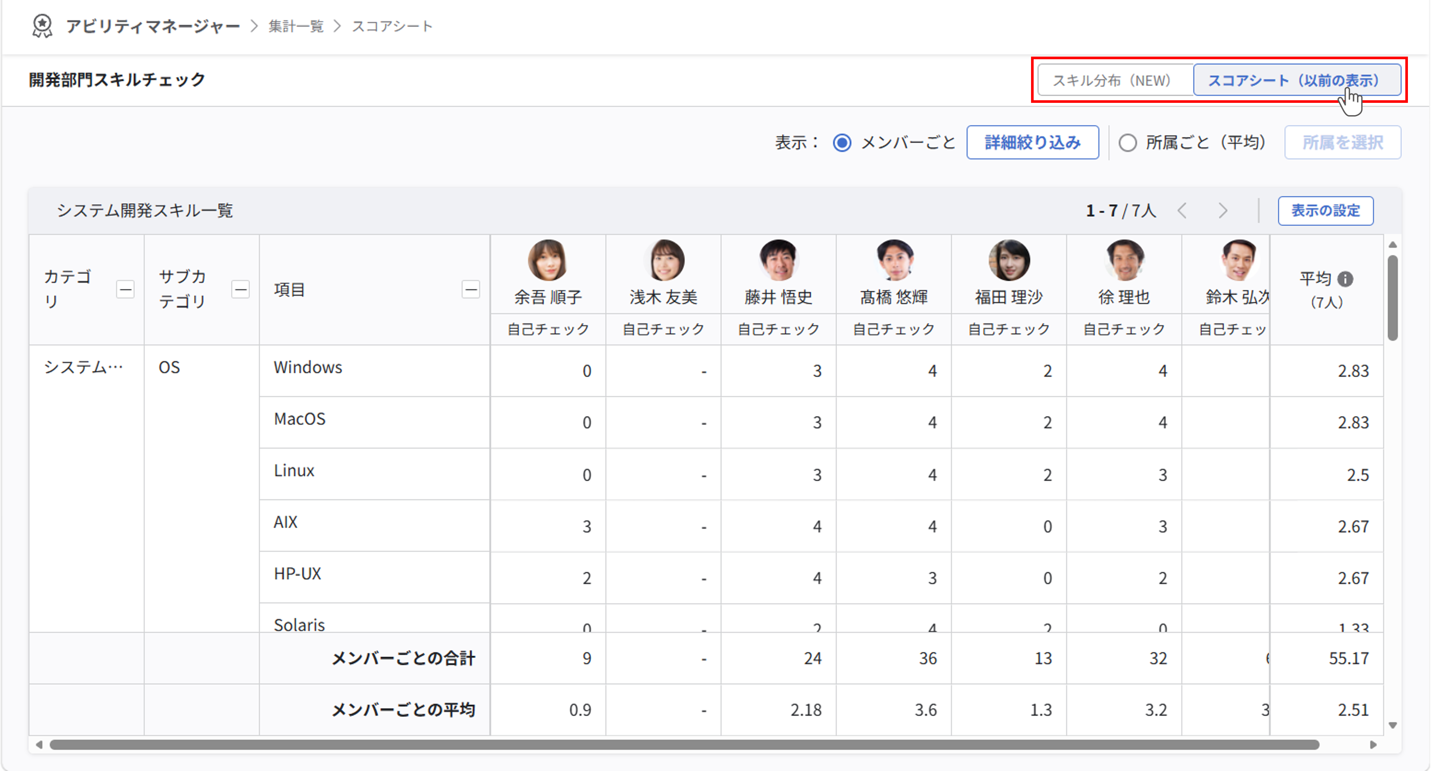Select the 所属ごと（平均） radio button

(x=1127, y=143)
